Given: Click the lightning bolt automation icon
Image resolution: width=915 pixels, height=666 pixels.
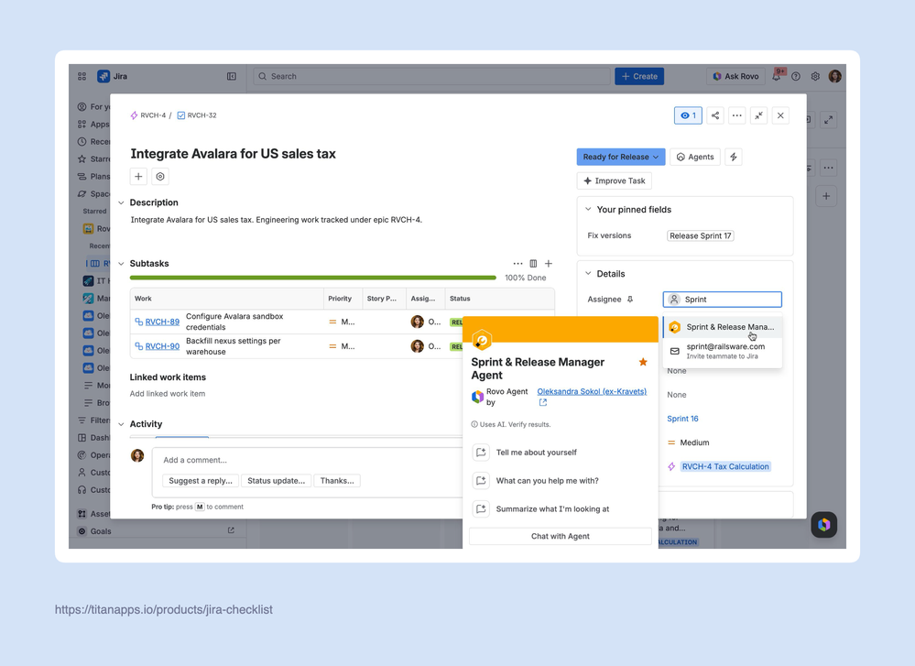Looking at the screenshot, I should (734, 157).
